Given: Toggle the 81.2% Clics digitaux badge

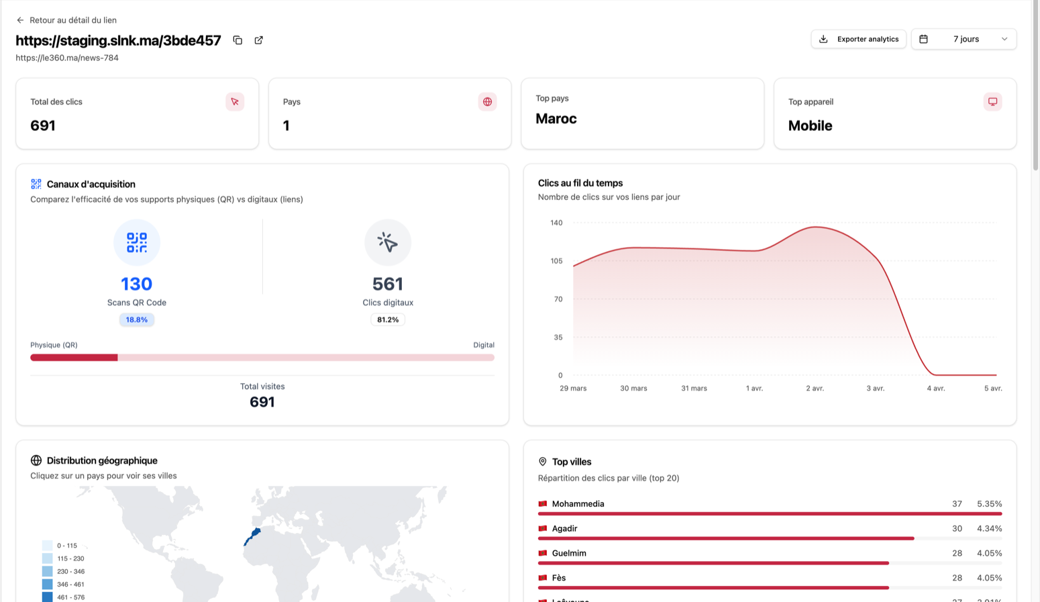Looking at the screenshot, I should pyautogui.click(x=388, y=319).
